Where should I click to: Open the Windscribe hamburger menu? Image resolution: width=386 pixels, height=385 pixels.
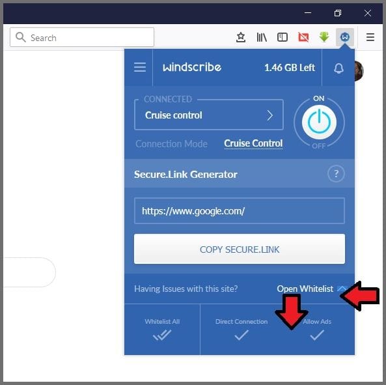pyautogui.click(x=140, y=67)
